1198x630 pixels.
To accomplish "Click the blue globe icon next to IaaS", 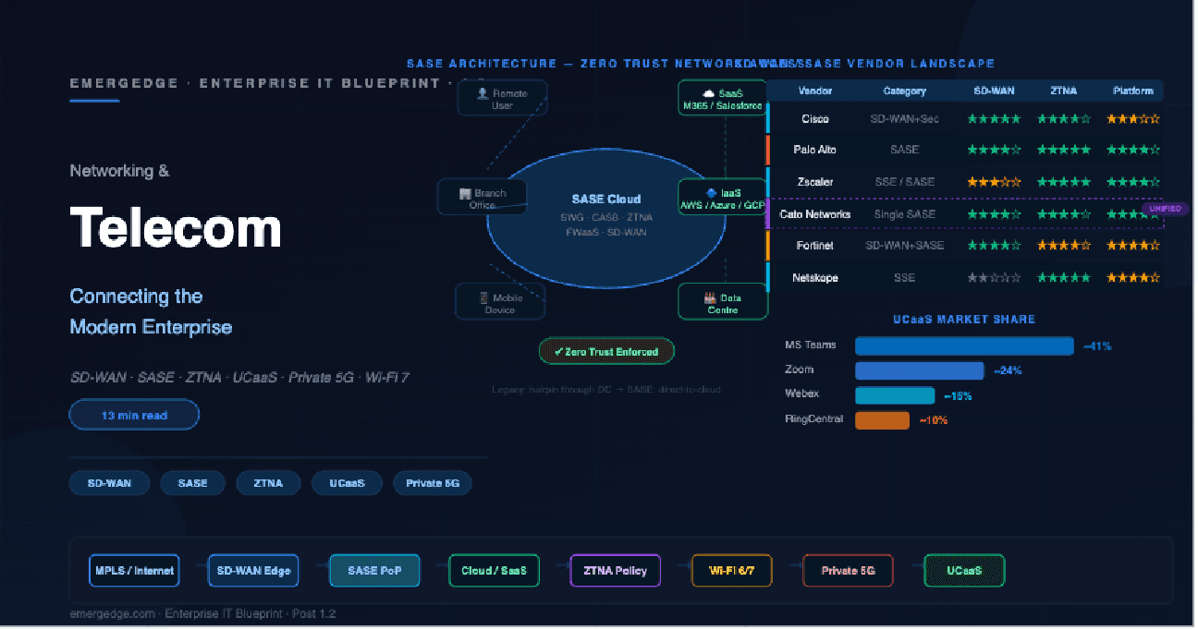I will 712,194.
